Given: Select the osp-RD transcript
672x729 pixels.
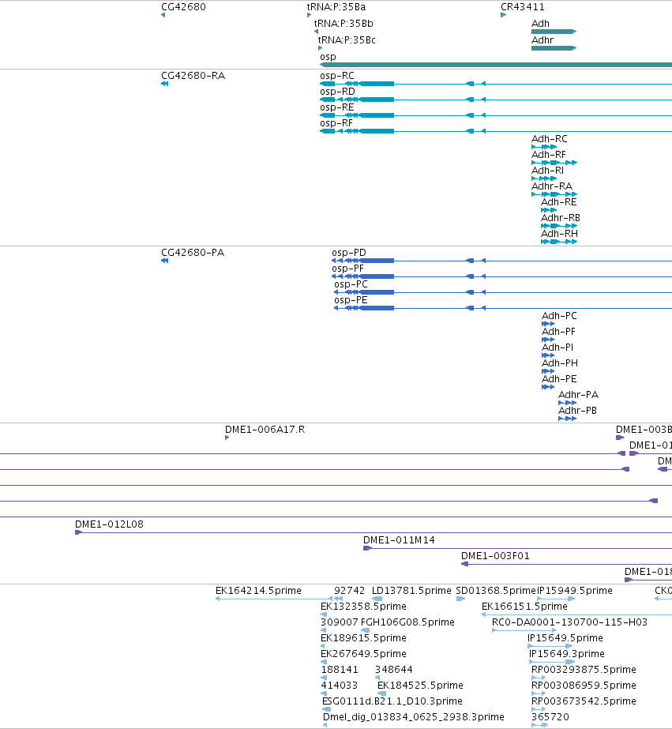Looking at the screenshot, I should coord(496,100).
